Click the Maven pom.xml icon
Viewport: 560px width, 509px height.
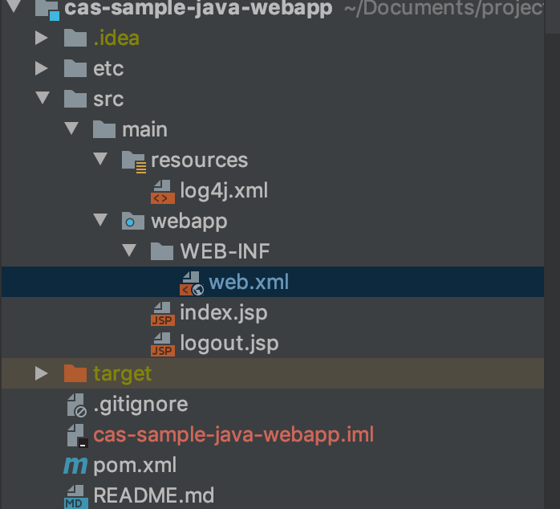75,466
